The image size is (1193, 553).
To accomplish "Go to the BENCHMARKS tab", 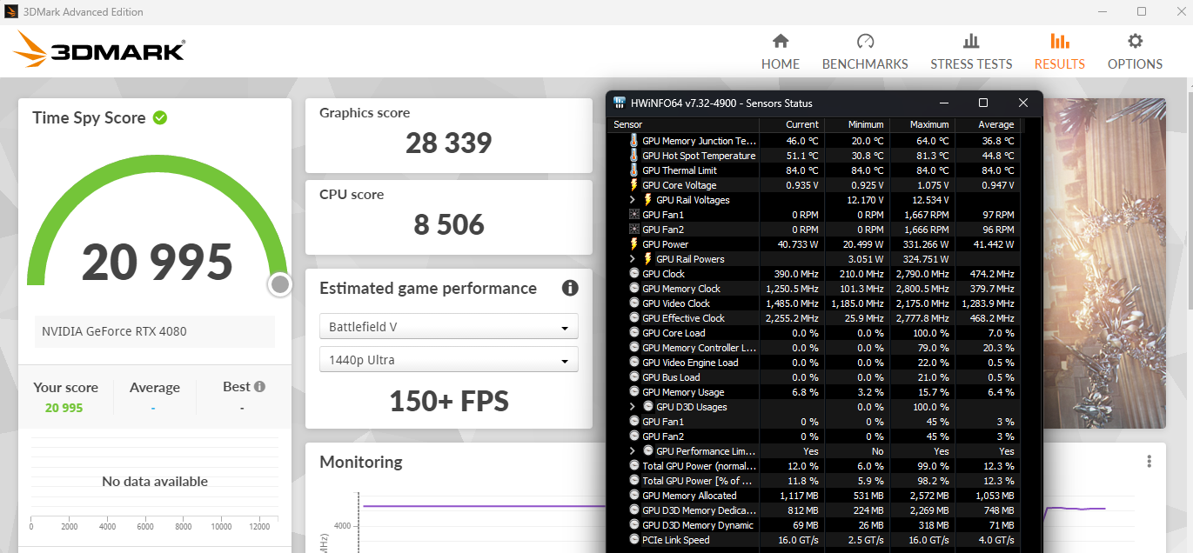I will click(865, 52).
